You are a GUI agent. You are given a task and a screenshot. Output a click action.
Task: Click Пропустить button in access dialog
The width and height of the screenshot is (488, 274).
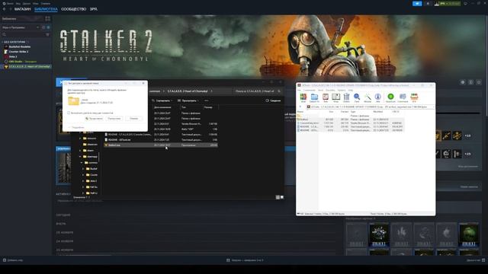click(114, 119)
